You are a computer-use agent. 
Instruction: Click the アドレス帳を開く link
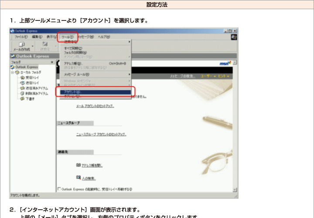[x=92, y=165]
